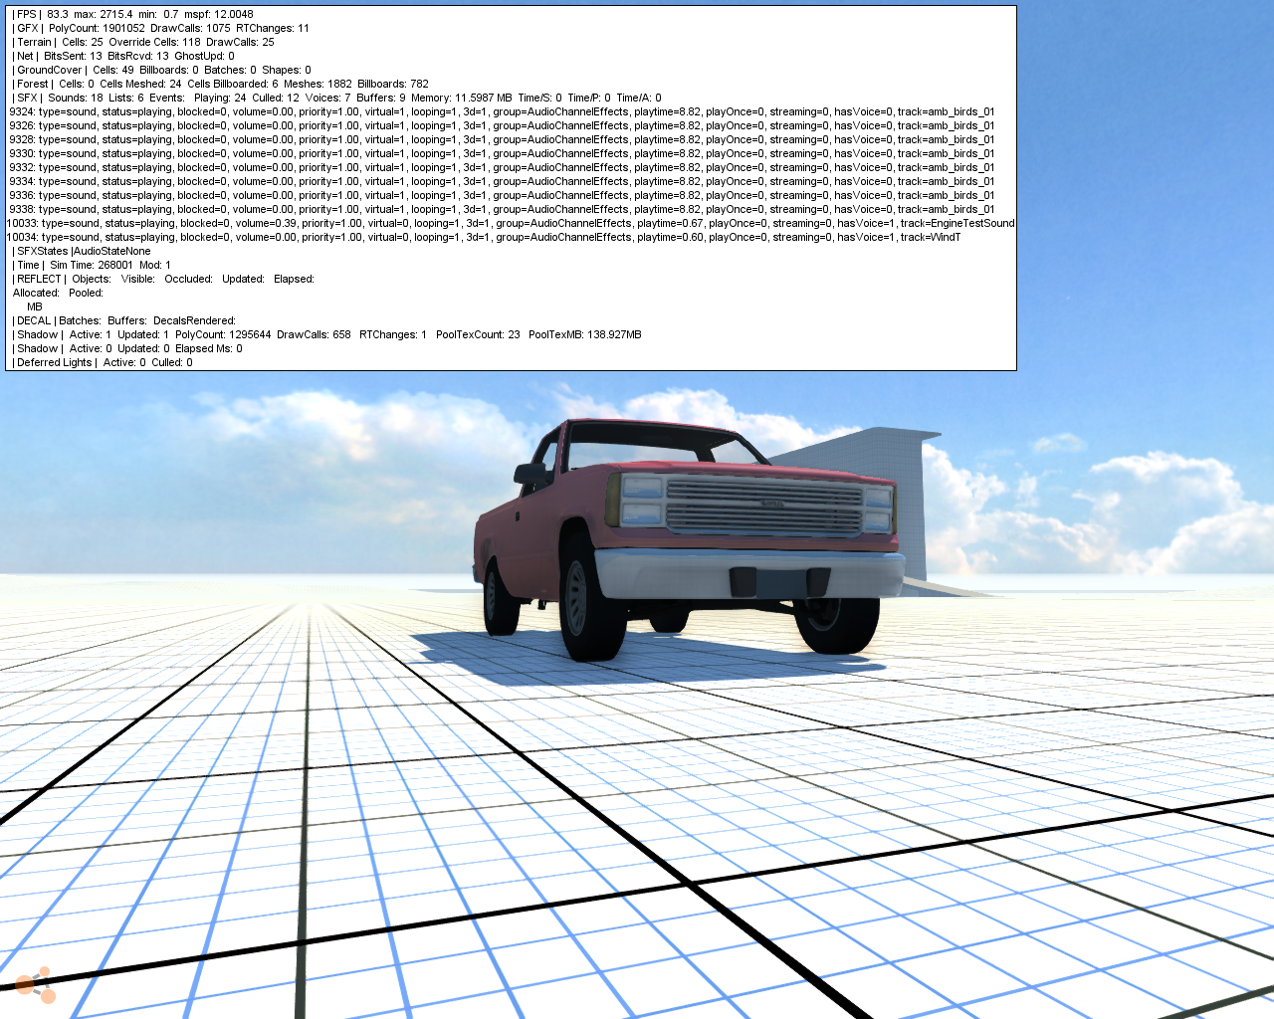
Task: Click sound entry 9324 row
Action: [x=502, y=111]
